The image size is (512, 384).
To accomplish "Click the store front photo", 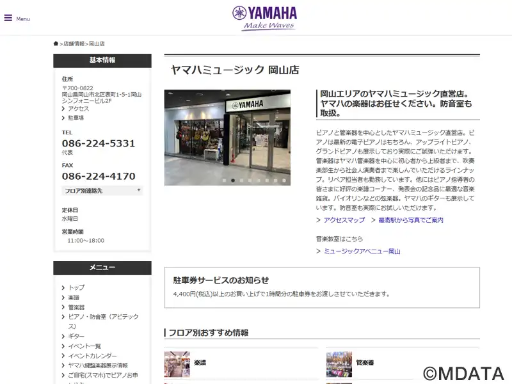I will point(227,134).
